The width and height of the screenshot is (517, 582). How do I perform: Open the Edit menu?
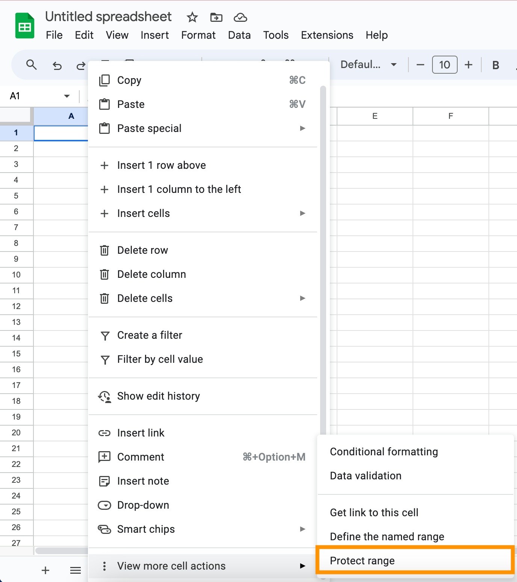tap(84, 35)
